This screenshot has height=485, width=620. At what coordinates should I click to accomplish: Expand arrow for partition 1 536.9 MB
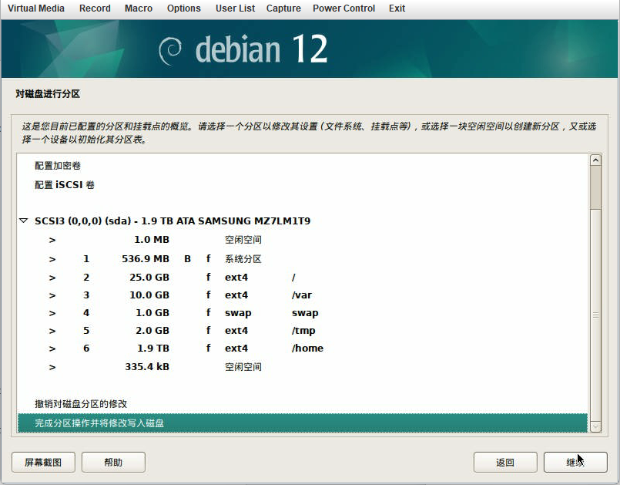[x=52, y=259]
